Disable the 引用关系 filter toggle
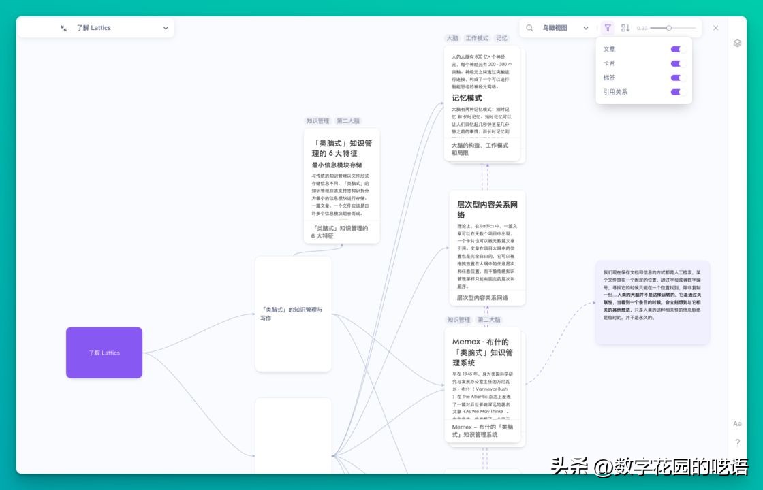Image resolution: width=763 pixels, height=490 pixels. (x=677, y=92)
